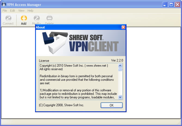The width and height of the screenshot is (182, 126).
Task: Minimize the VPN Access Manager window
Action: (x=165, y=5)
